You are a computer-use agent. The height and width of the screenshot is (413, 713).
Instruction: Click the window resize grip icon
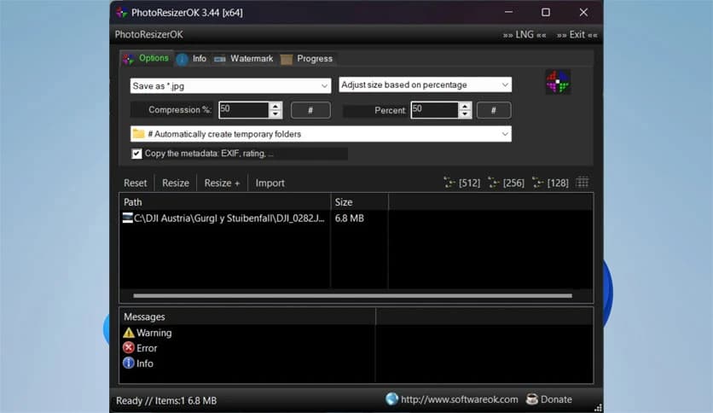click(x=598, y=408)
